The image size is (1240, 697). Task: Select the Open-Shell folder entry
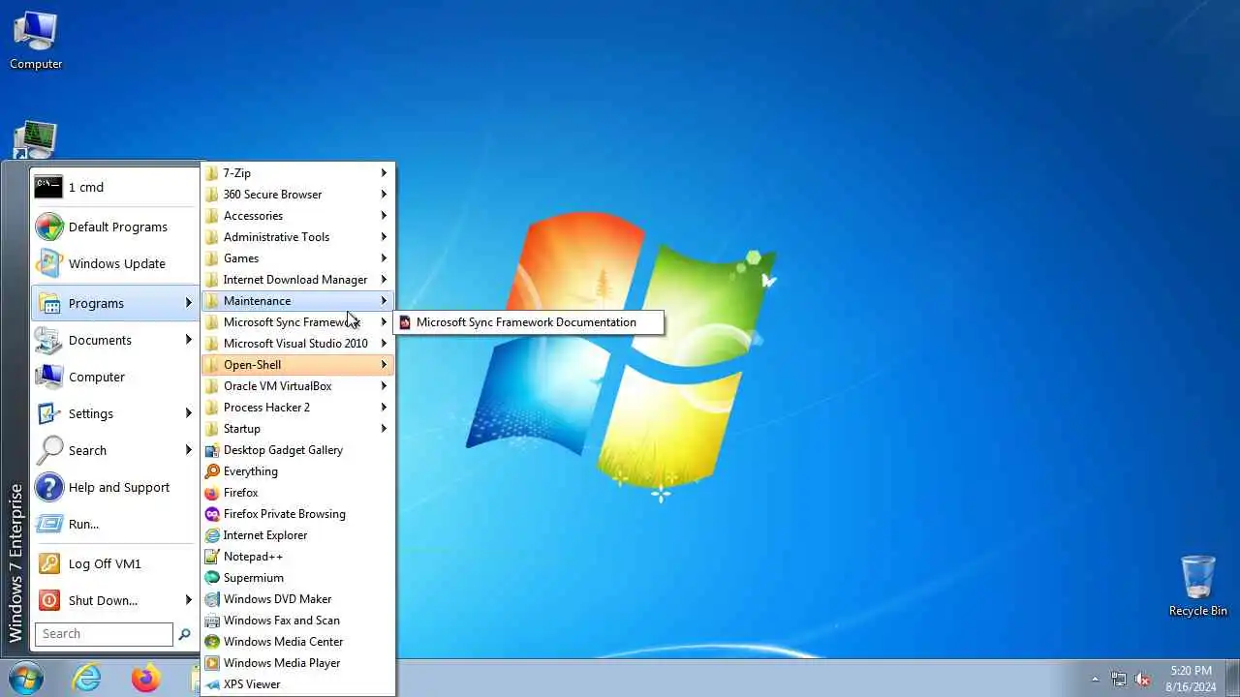[x=297, y=365]
